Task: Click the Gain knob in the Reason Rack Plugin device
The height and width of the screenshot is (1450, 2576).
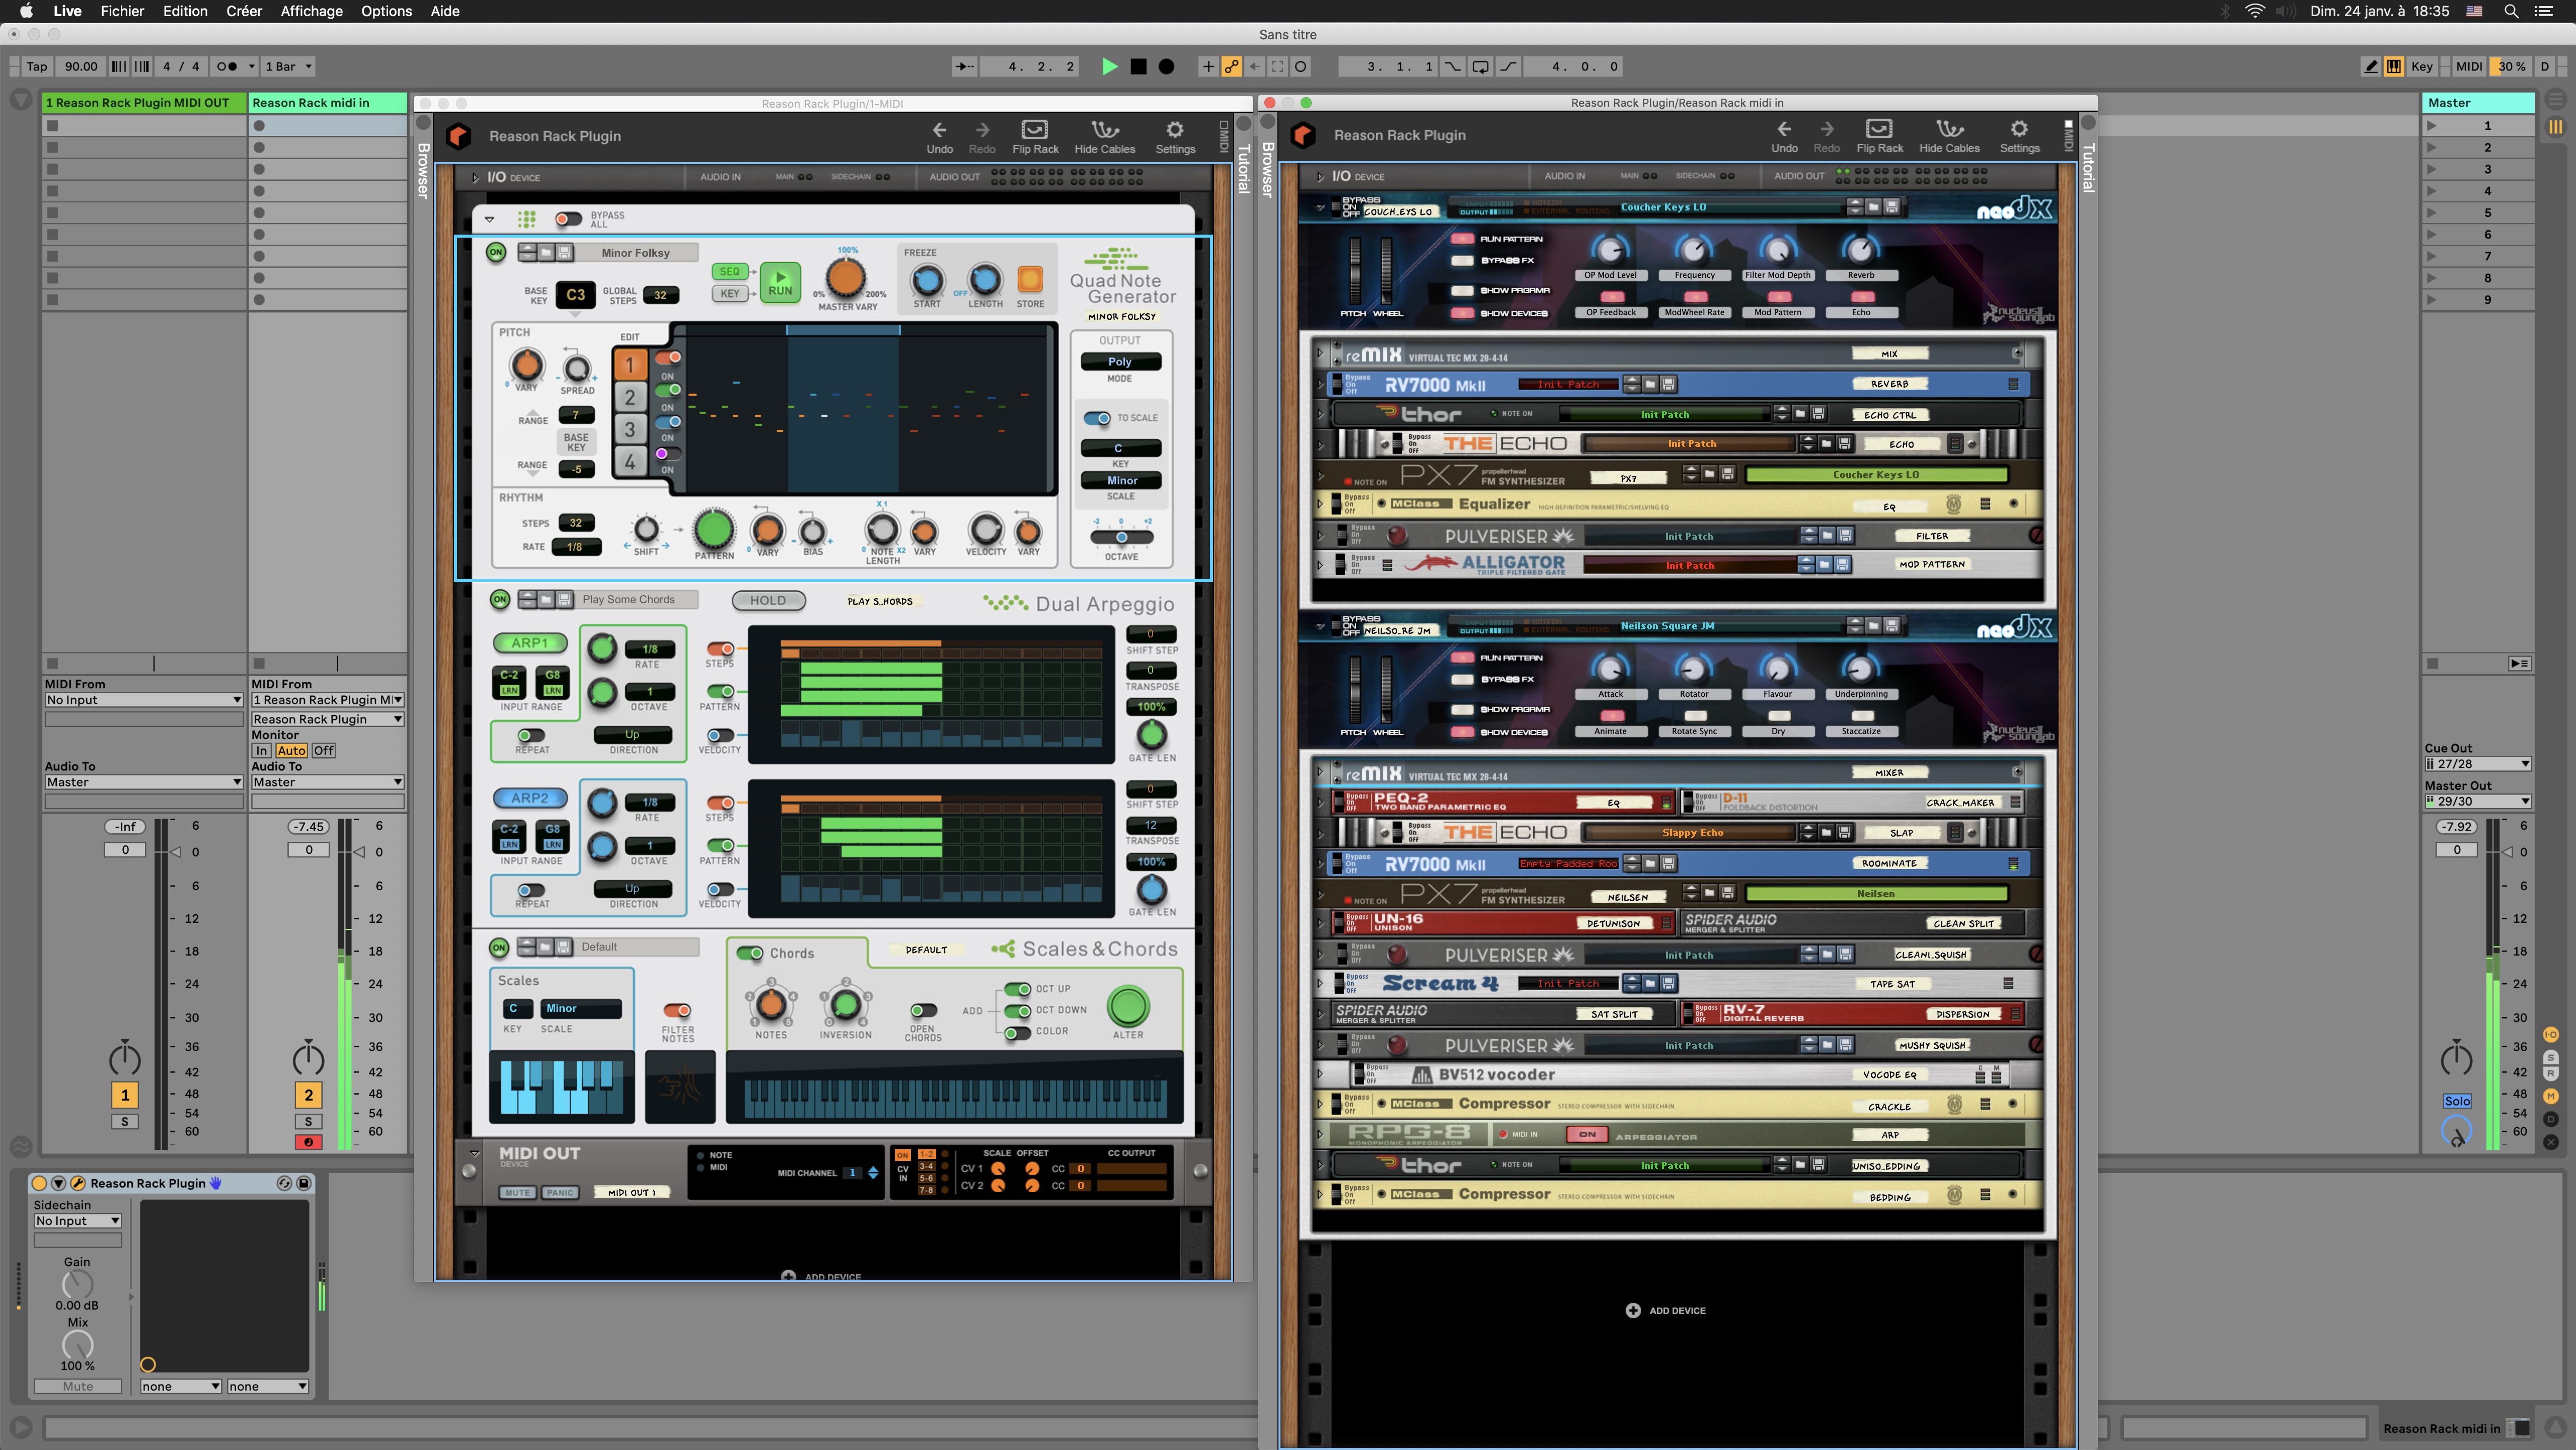Action: (x=77, y=1284)
